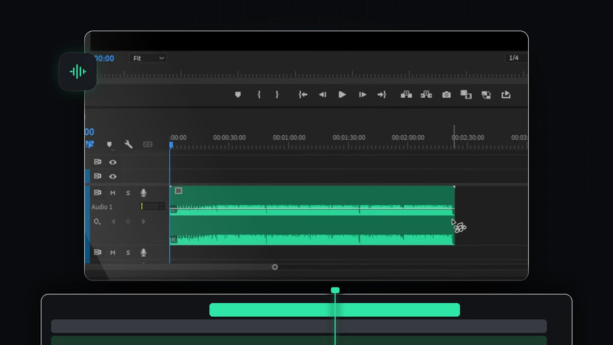Toggle sync lock on the Audio 1 track
This screenshot has height=345, width=613.
(x=97, y=192)
